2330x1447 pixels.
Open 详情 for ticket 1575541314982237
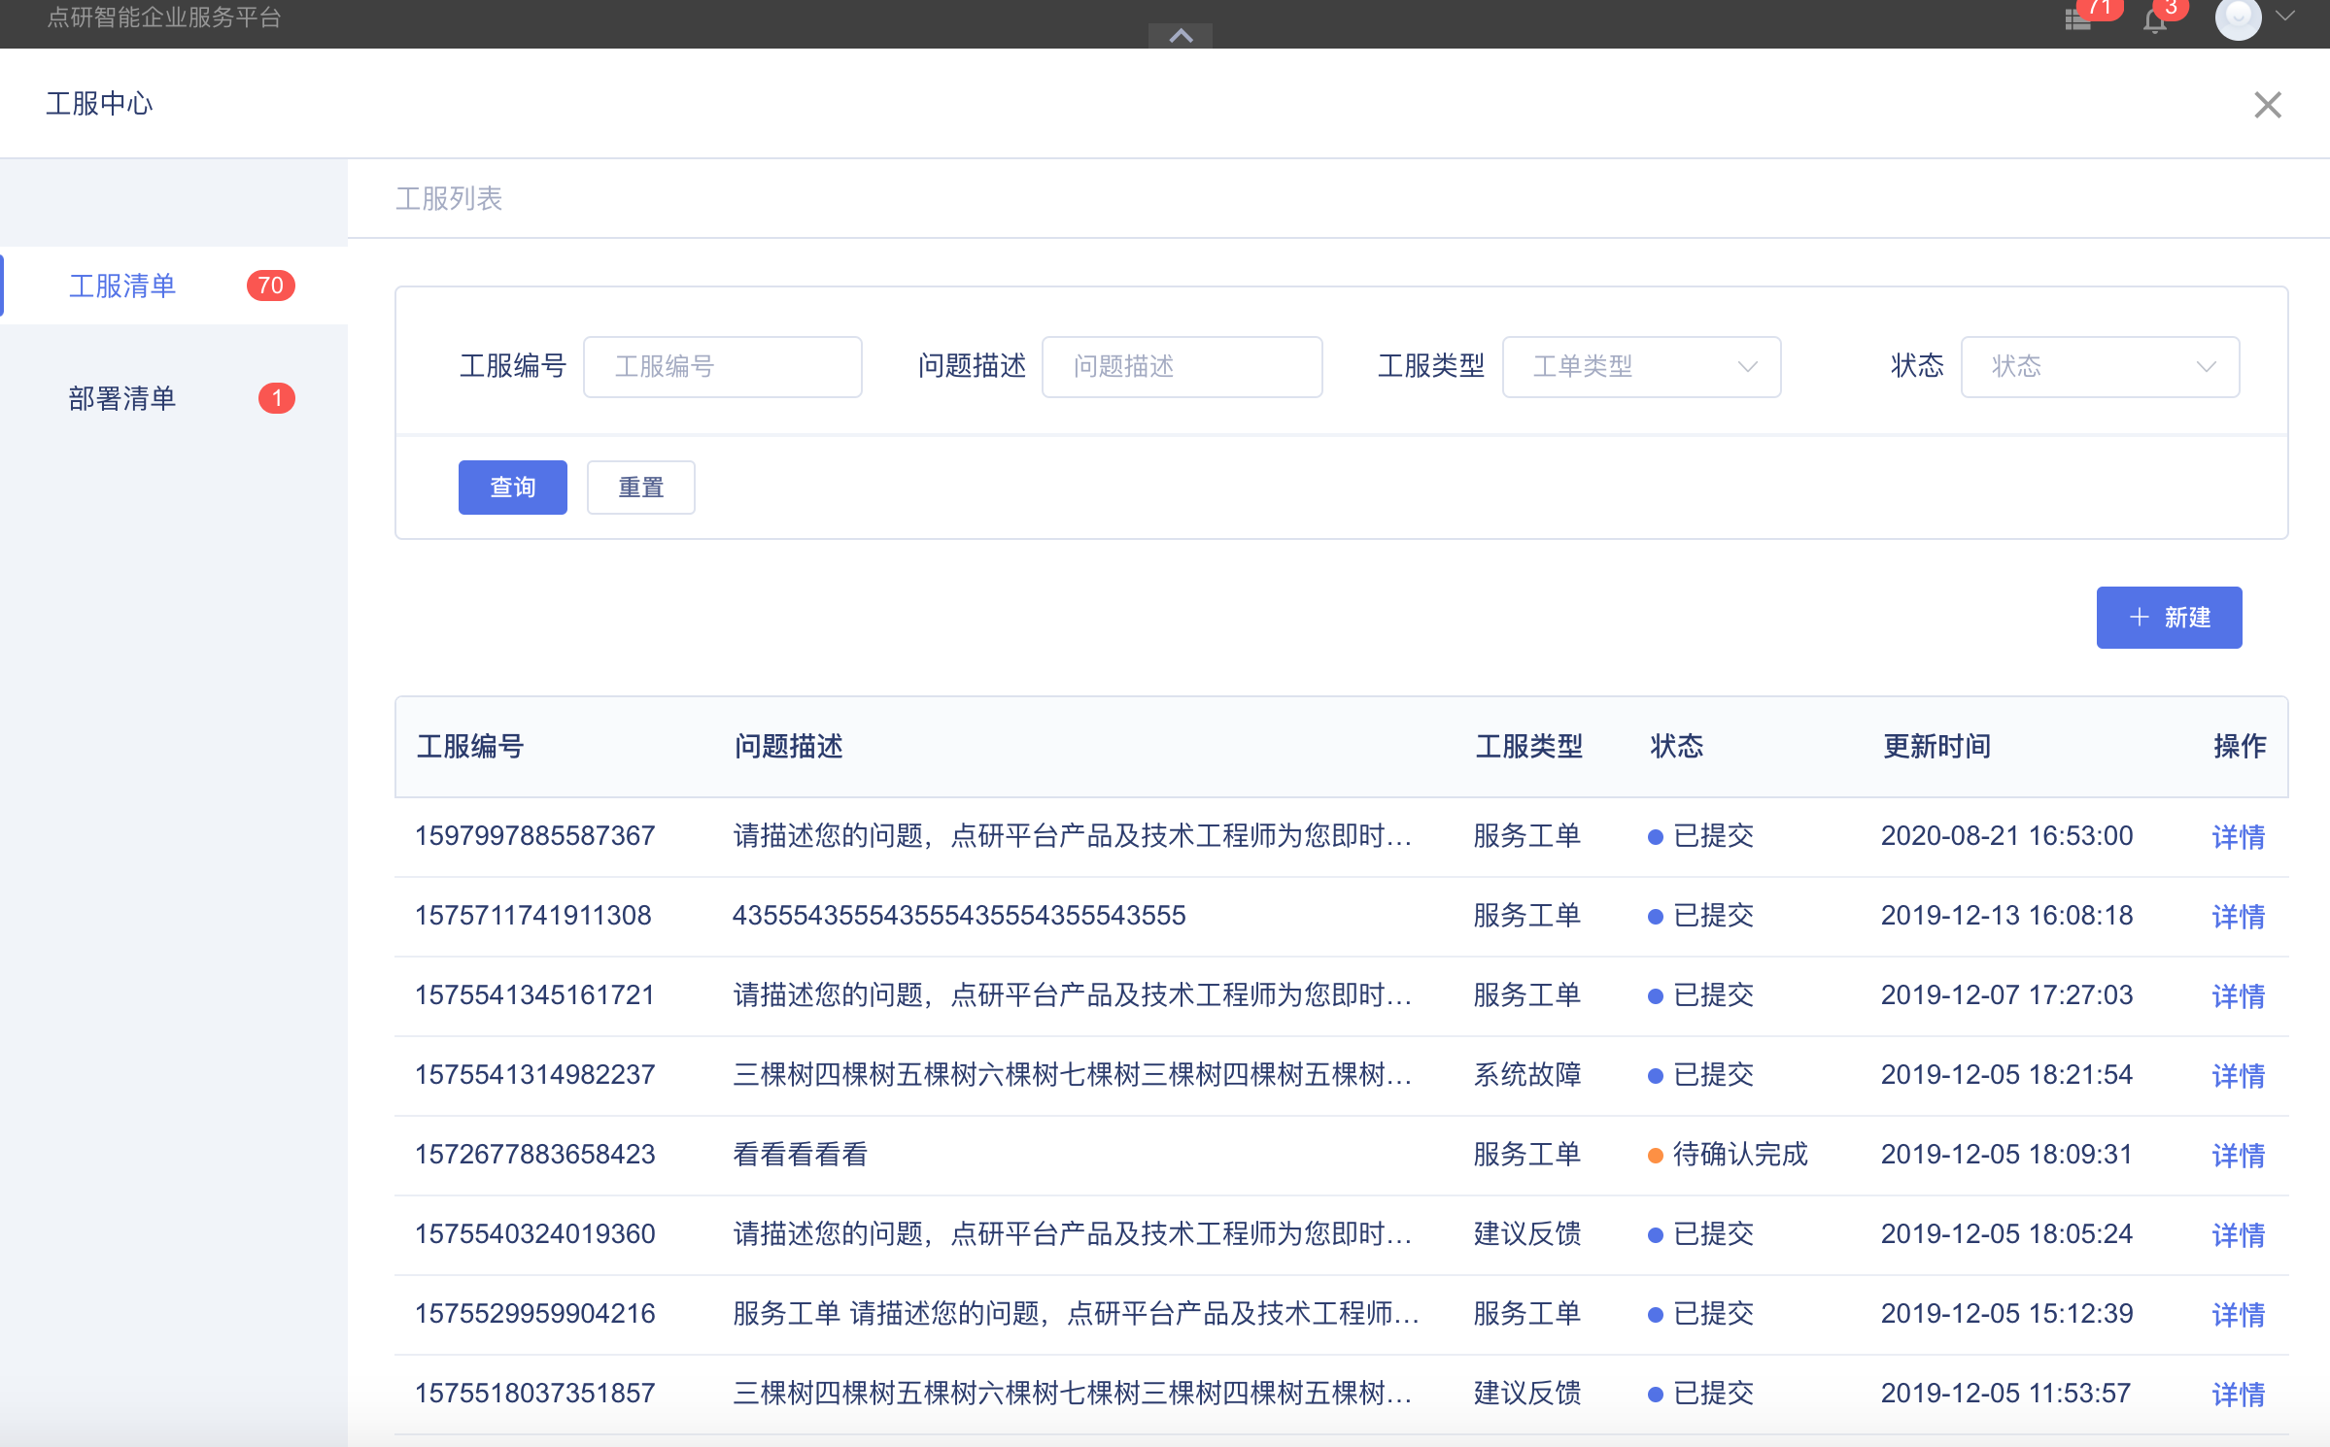[2238, 1076]
